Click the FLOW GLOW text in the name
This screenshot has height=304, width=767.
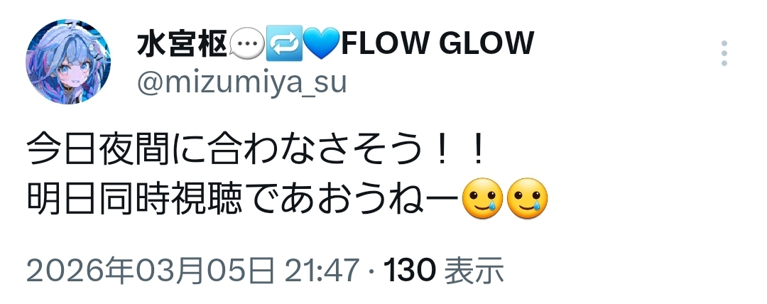pos(437,43)
